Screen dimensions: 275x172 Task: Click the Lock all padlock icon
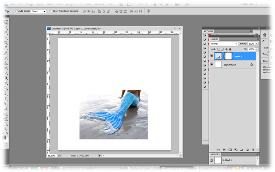click(x=230, y=49)
